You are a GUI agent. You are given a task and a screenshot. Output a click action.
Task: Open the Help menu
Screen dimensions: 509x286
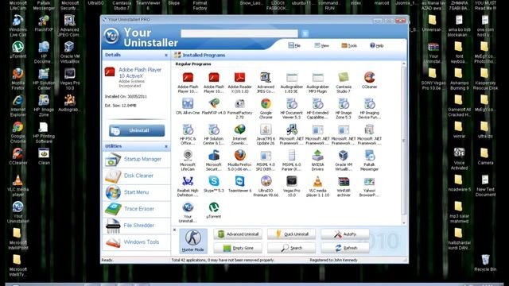(376, 46)
